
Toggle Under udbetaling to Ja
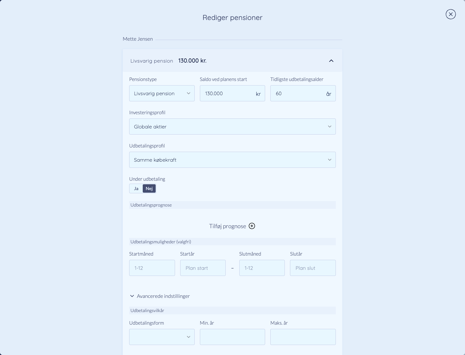pyautogui.click(x=136, y=188)
